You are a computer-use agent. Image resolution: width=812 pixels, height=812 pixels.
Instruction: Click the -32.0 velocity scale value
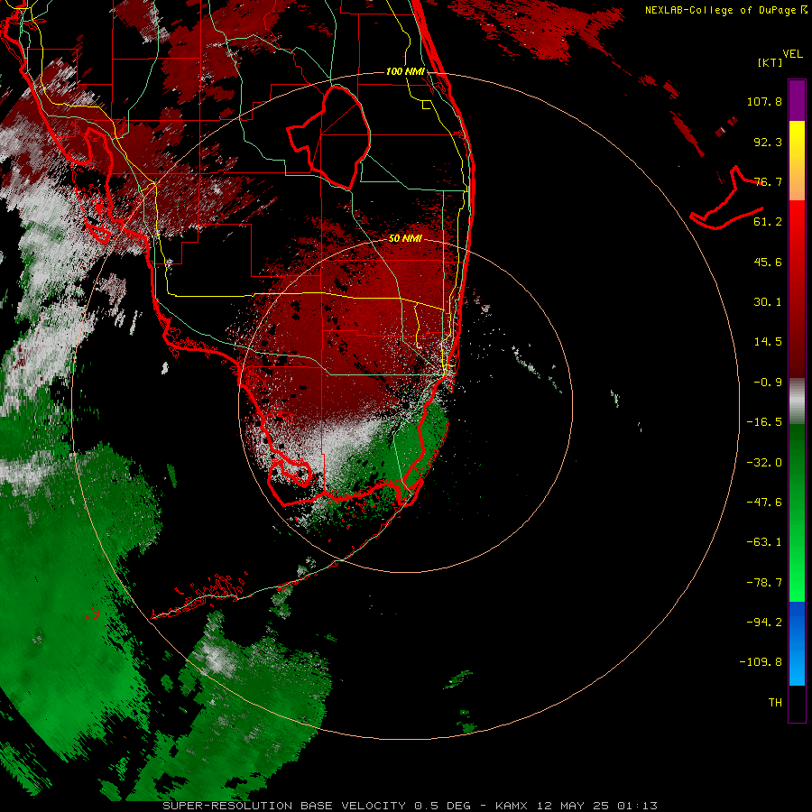click(764, 463)
